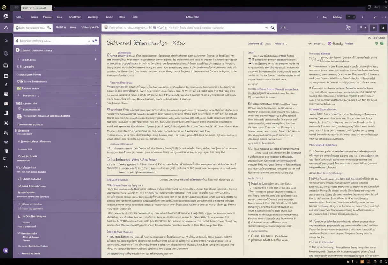Toggle the dark pill switch in the top menu bar

[350, 17]
